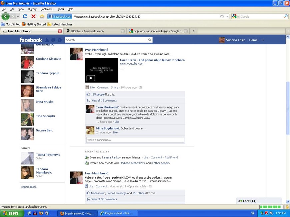Click the Write a comment field
The image size is (290, 217).
click(x=135, y=140)
